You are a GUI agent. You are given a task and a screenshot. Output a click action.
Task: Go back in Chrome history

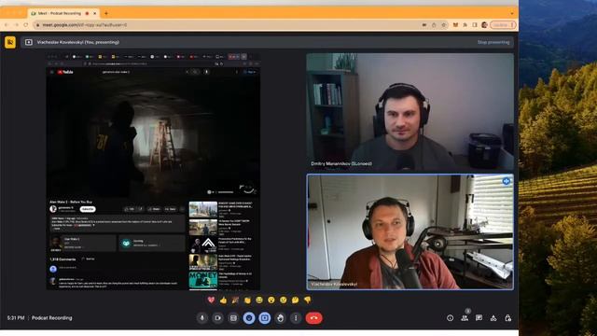[x=7, y=25]
